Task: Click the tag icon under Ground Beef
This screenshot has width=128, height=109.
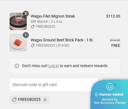Action: pos(32,45)
